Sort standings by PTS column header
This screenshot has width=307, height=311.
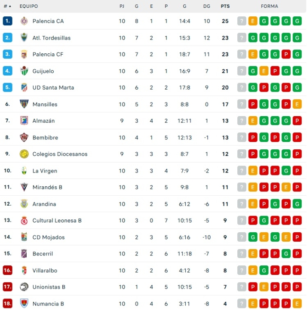click(x=225, y=6)
